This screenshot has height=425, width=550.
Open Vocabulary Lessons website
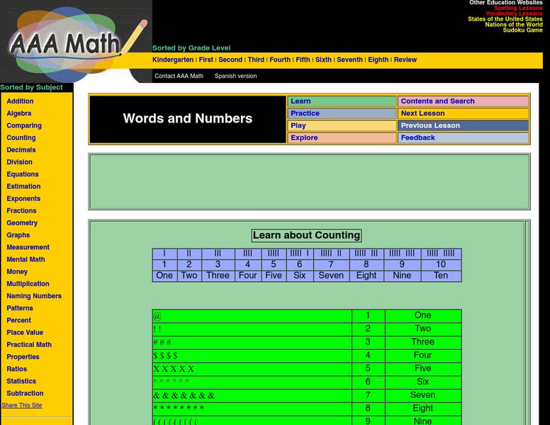[x=514, y=13]
